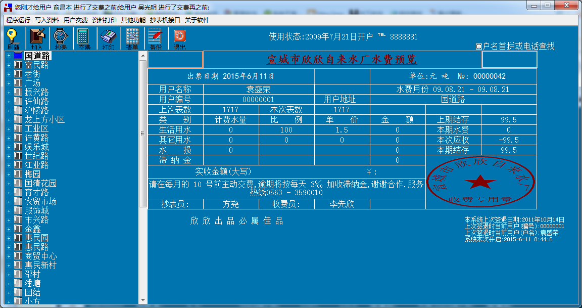The width and height of the screenshot is (582, 308).
Task: Select 商贸中心 in the street tree
Action: (x=40, y=256)
